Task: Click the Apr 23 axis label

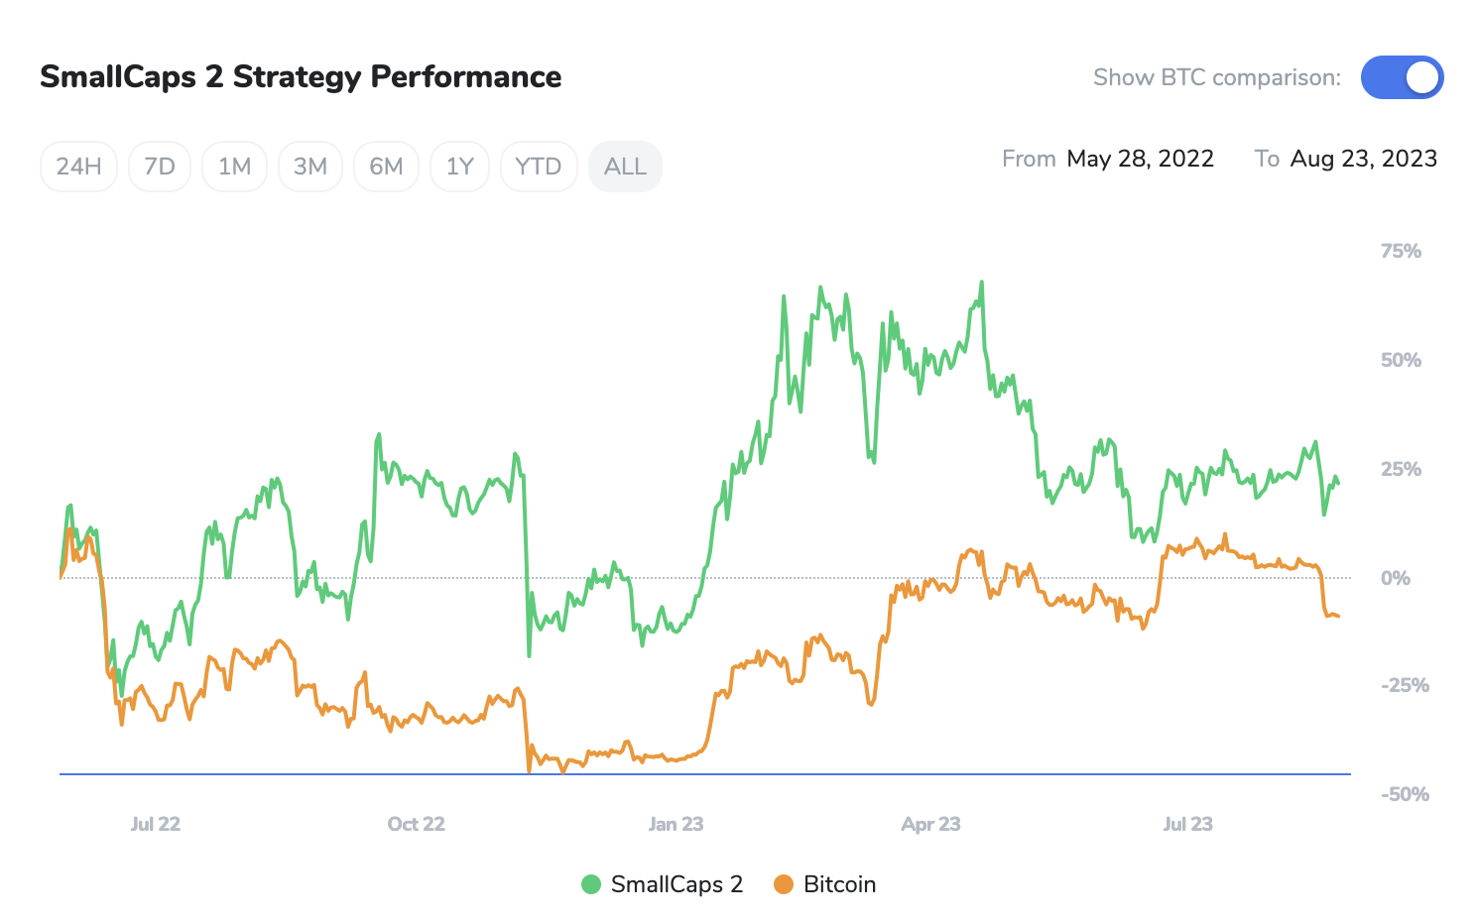Action: click(x=930, y=824)
